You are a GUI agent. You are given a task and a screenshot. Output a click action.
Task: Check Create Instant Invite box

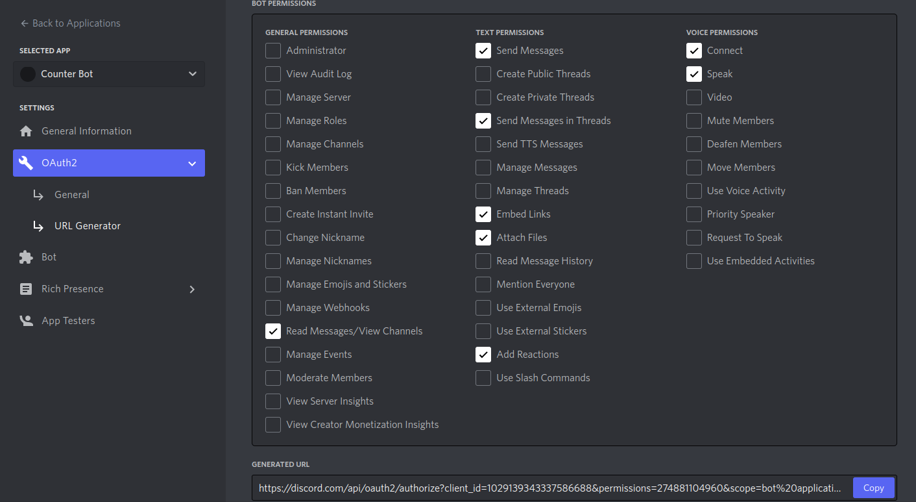(x=273, y=214)
